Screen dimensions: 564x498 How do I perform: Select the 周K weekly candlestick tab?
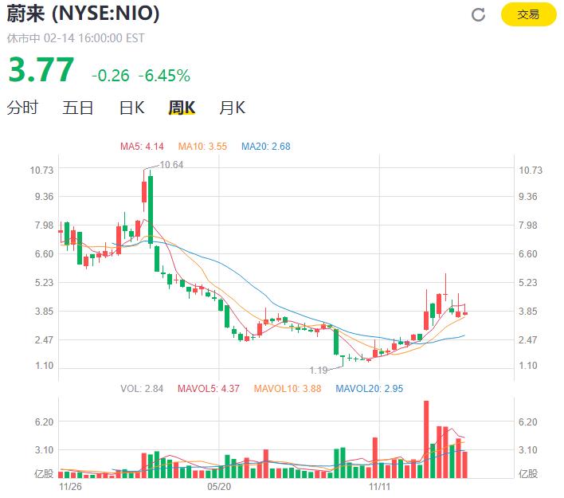point(182,108)
